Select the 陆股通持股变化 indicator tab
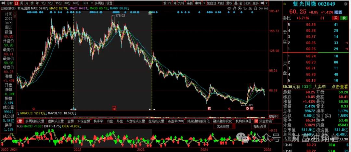351x152 pixels. tap(199, 121)
